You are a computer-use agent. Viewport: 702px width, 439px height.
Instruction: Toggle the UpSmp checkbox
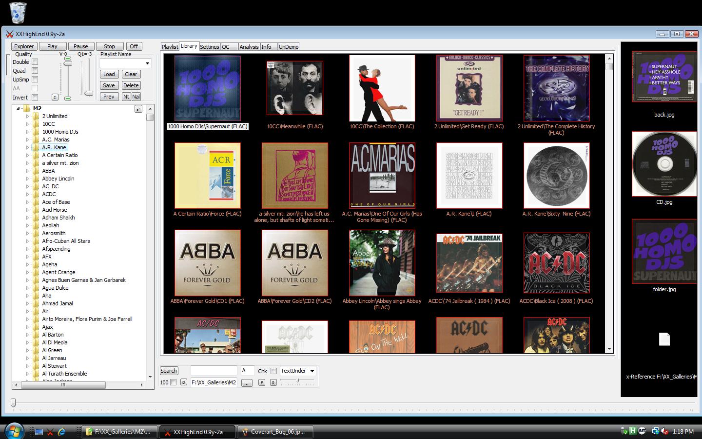35,80
